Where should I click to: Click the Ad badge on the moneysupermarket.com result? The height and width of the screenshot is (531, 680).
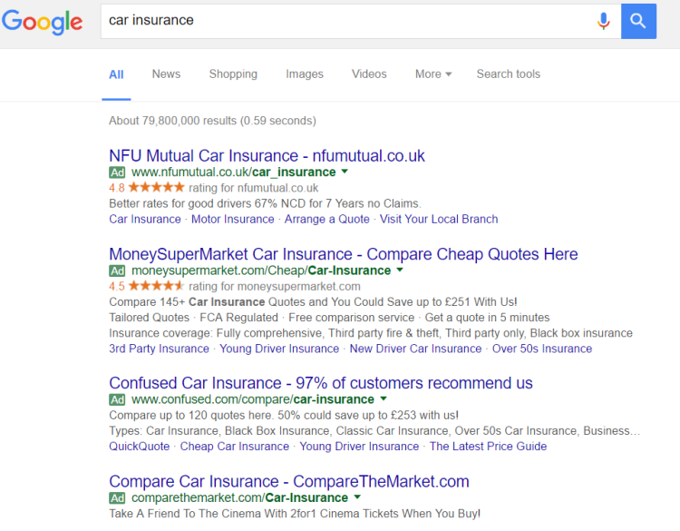click(x=117, y=270)
